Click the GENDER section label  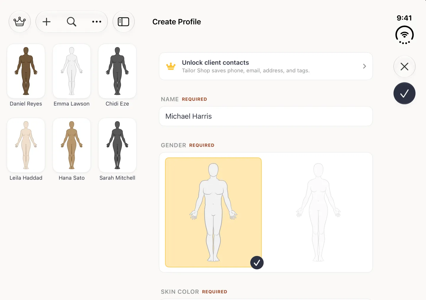click(x=173, y=145)
